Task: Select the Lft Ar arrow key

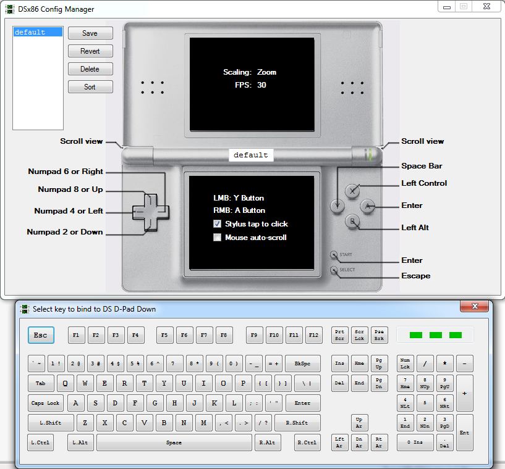Action: click(x=340, y=442)
